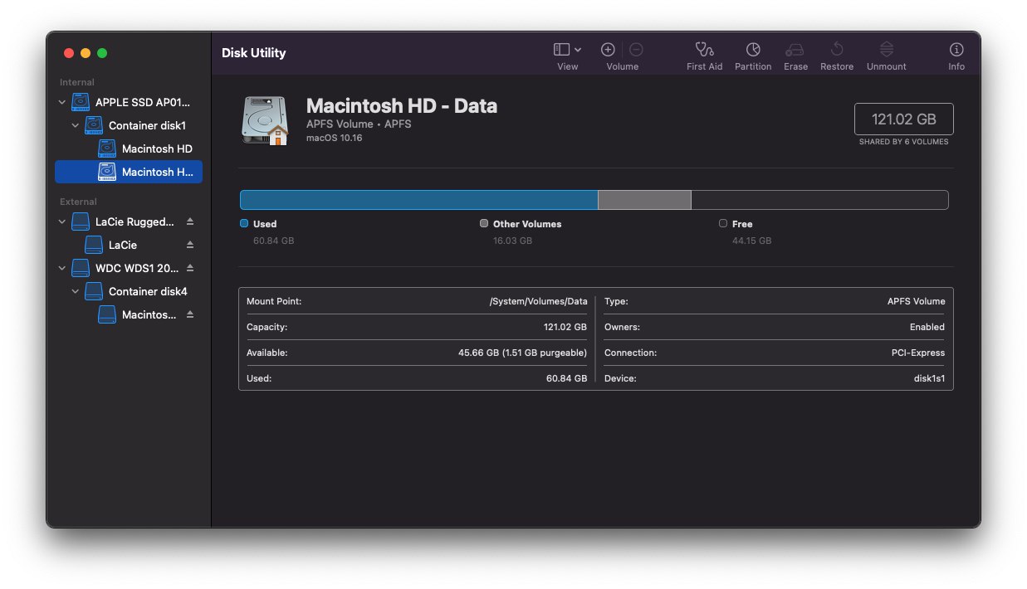
Task: Click the Container disk4 icon
Action: 94,291
